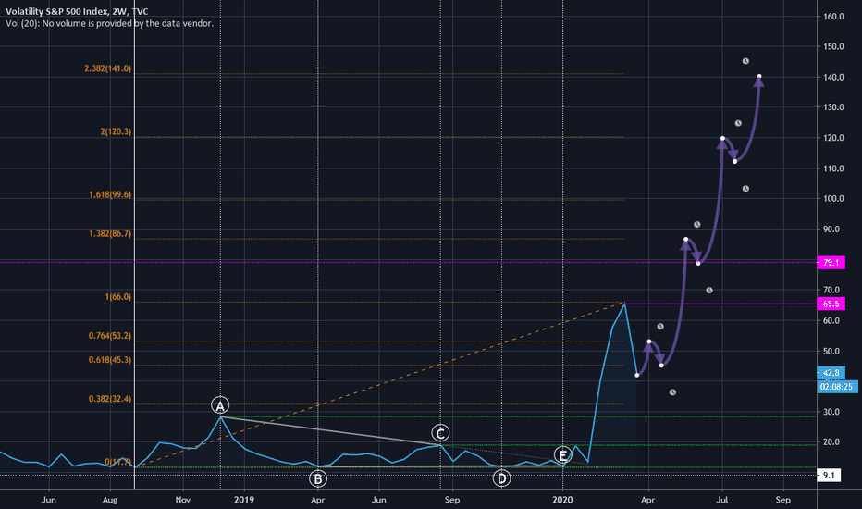Click the arrow path handle at the 86.7 peak
The image size is (862, 509).
point(685,240)
